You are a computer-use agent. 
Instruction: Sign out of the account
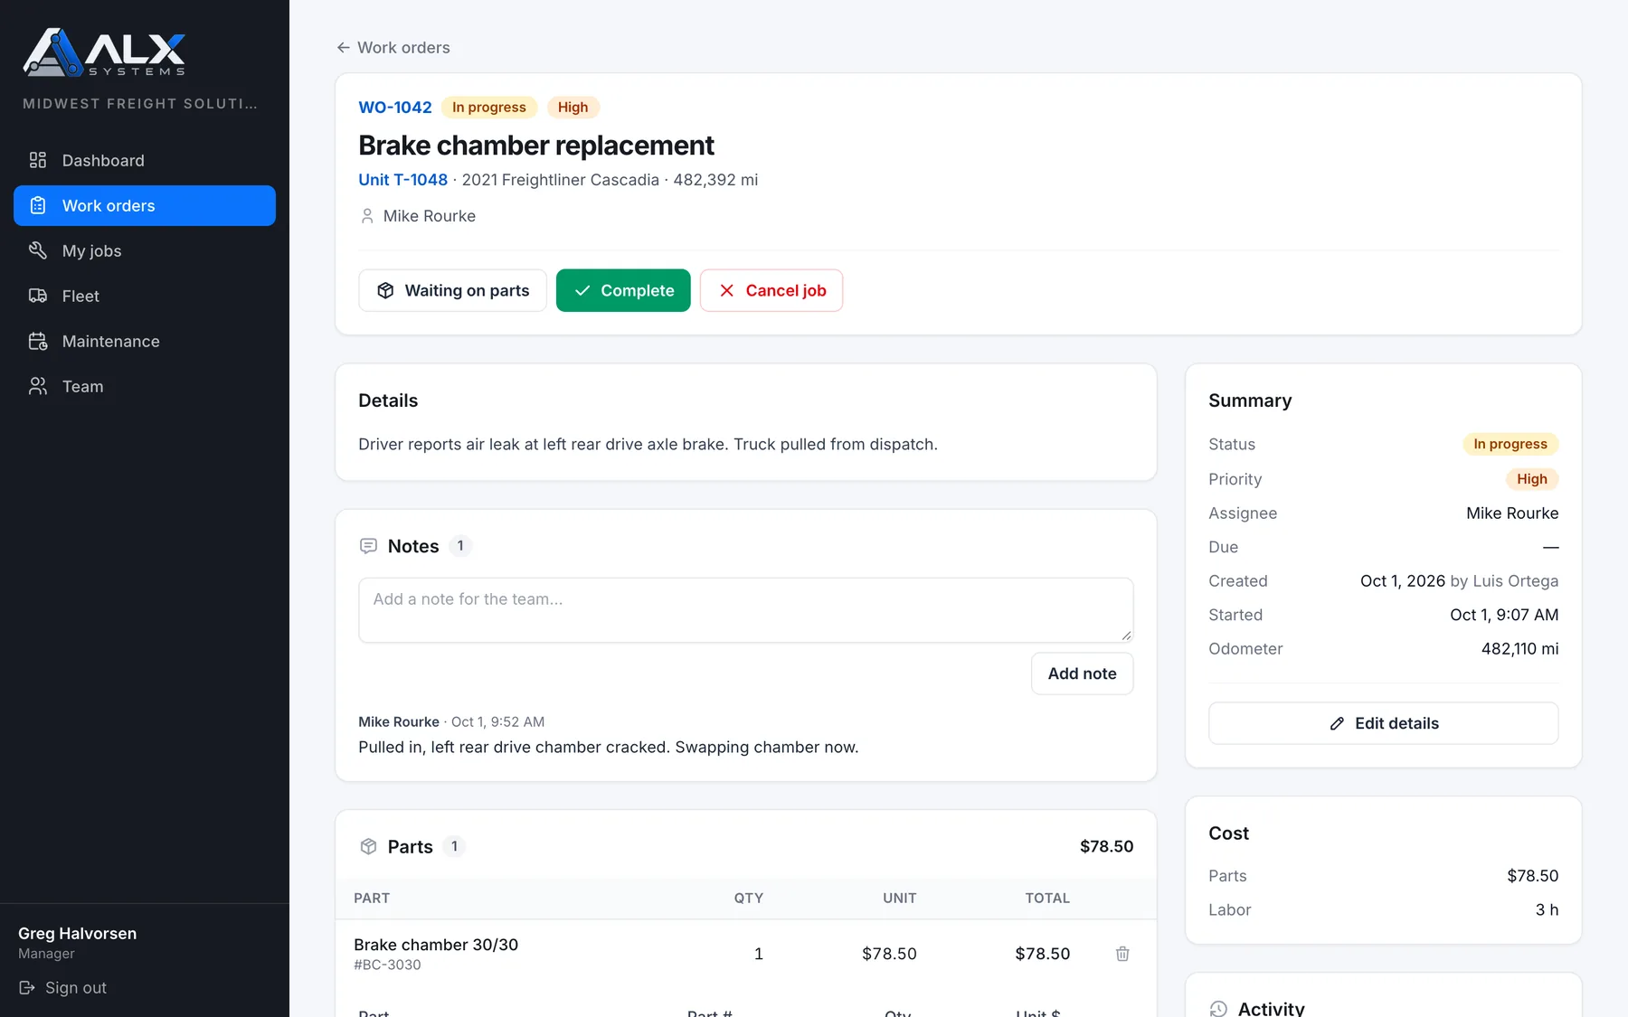(62, 987)
